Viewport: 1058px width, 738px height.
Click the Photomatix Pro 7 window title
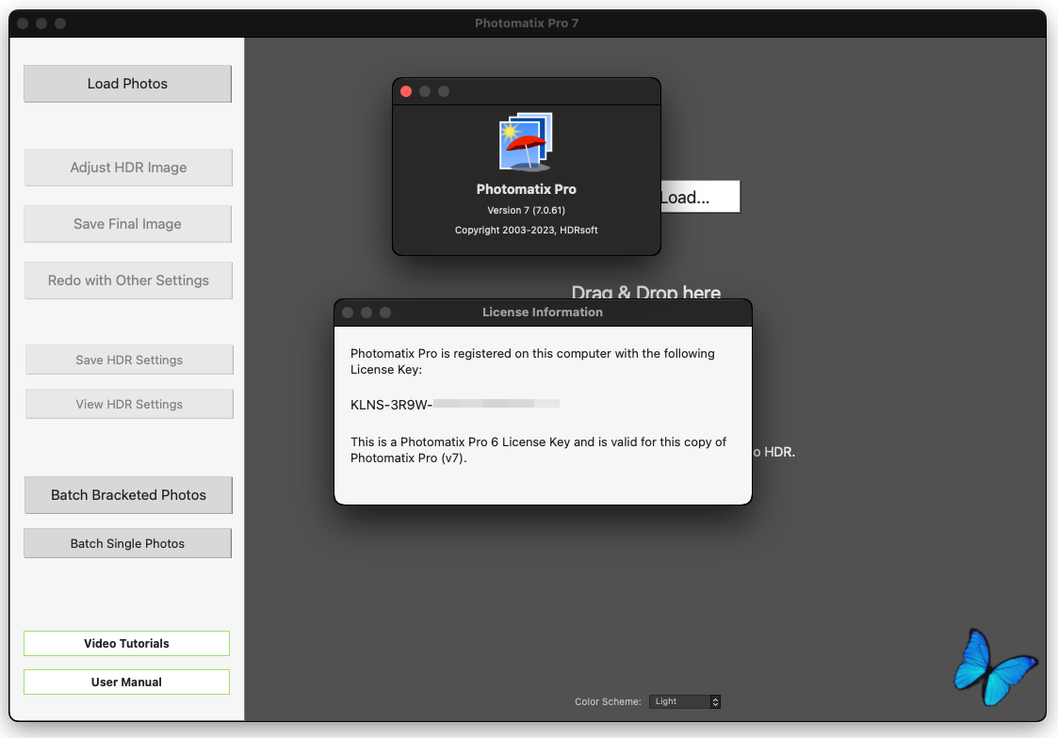click(x=527, y=23)
